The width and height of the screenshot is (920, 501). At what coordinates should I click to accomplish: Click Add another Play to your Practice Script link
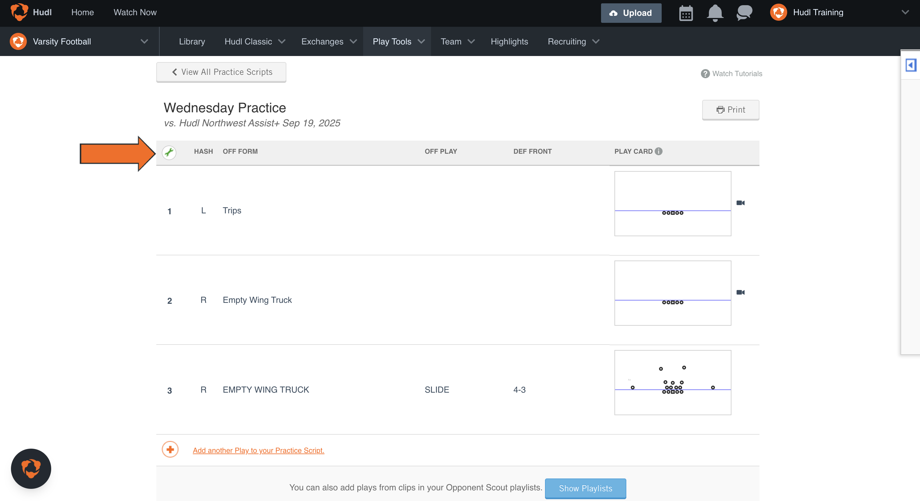259,450
